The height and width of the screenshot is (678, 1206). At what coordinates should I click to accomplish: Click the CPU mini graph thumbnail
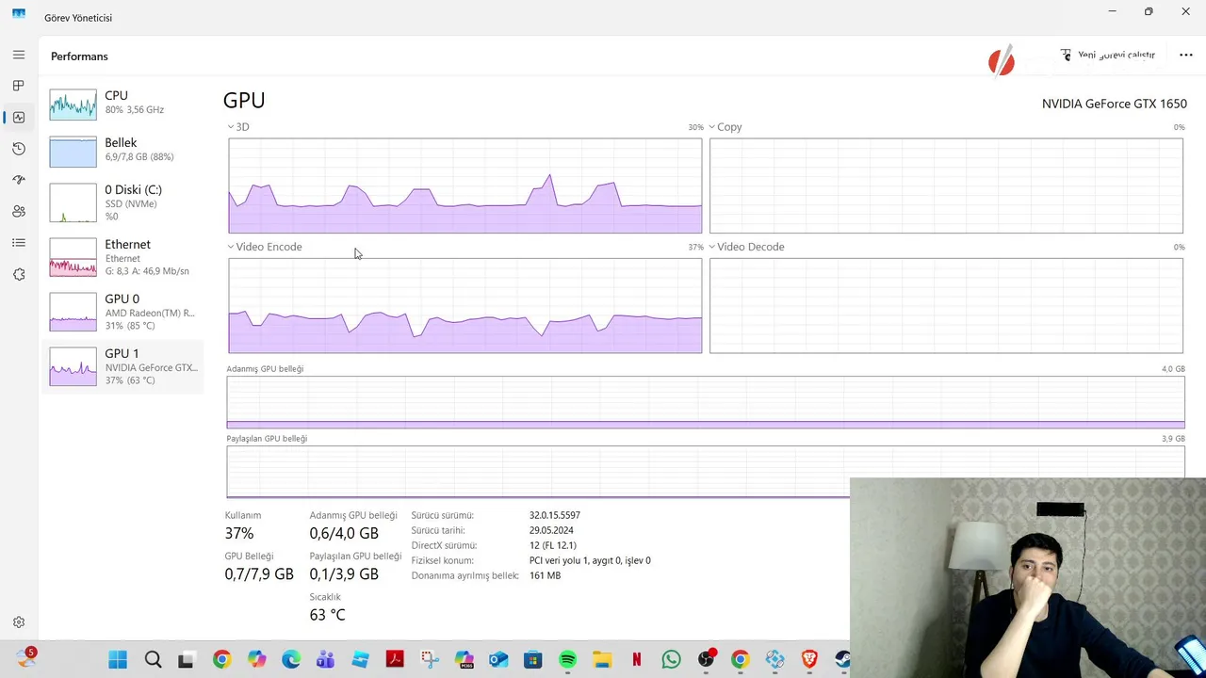[73, 104]
